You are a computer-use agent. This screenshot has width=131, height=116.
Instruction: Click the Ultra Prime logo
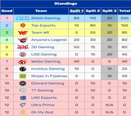(23, 105)
